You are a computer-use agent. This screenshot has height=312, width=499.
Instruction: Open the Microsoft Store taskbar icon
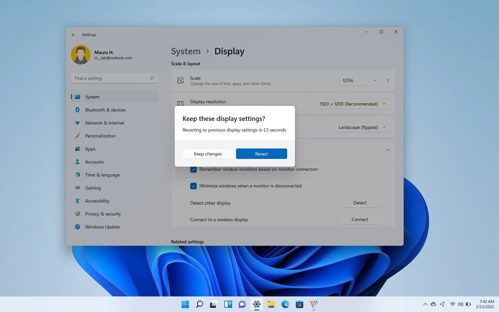(x=299, y=304)
